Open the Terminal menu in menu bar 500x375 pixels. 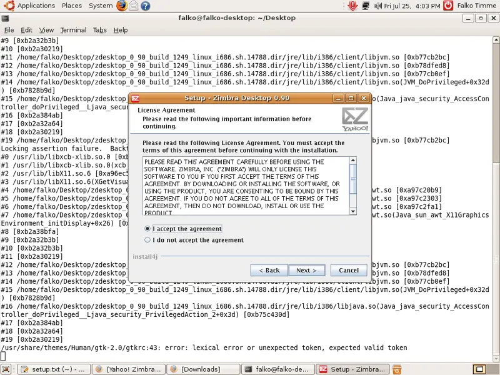coord(73,30)
